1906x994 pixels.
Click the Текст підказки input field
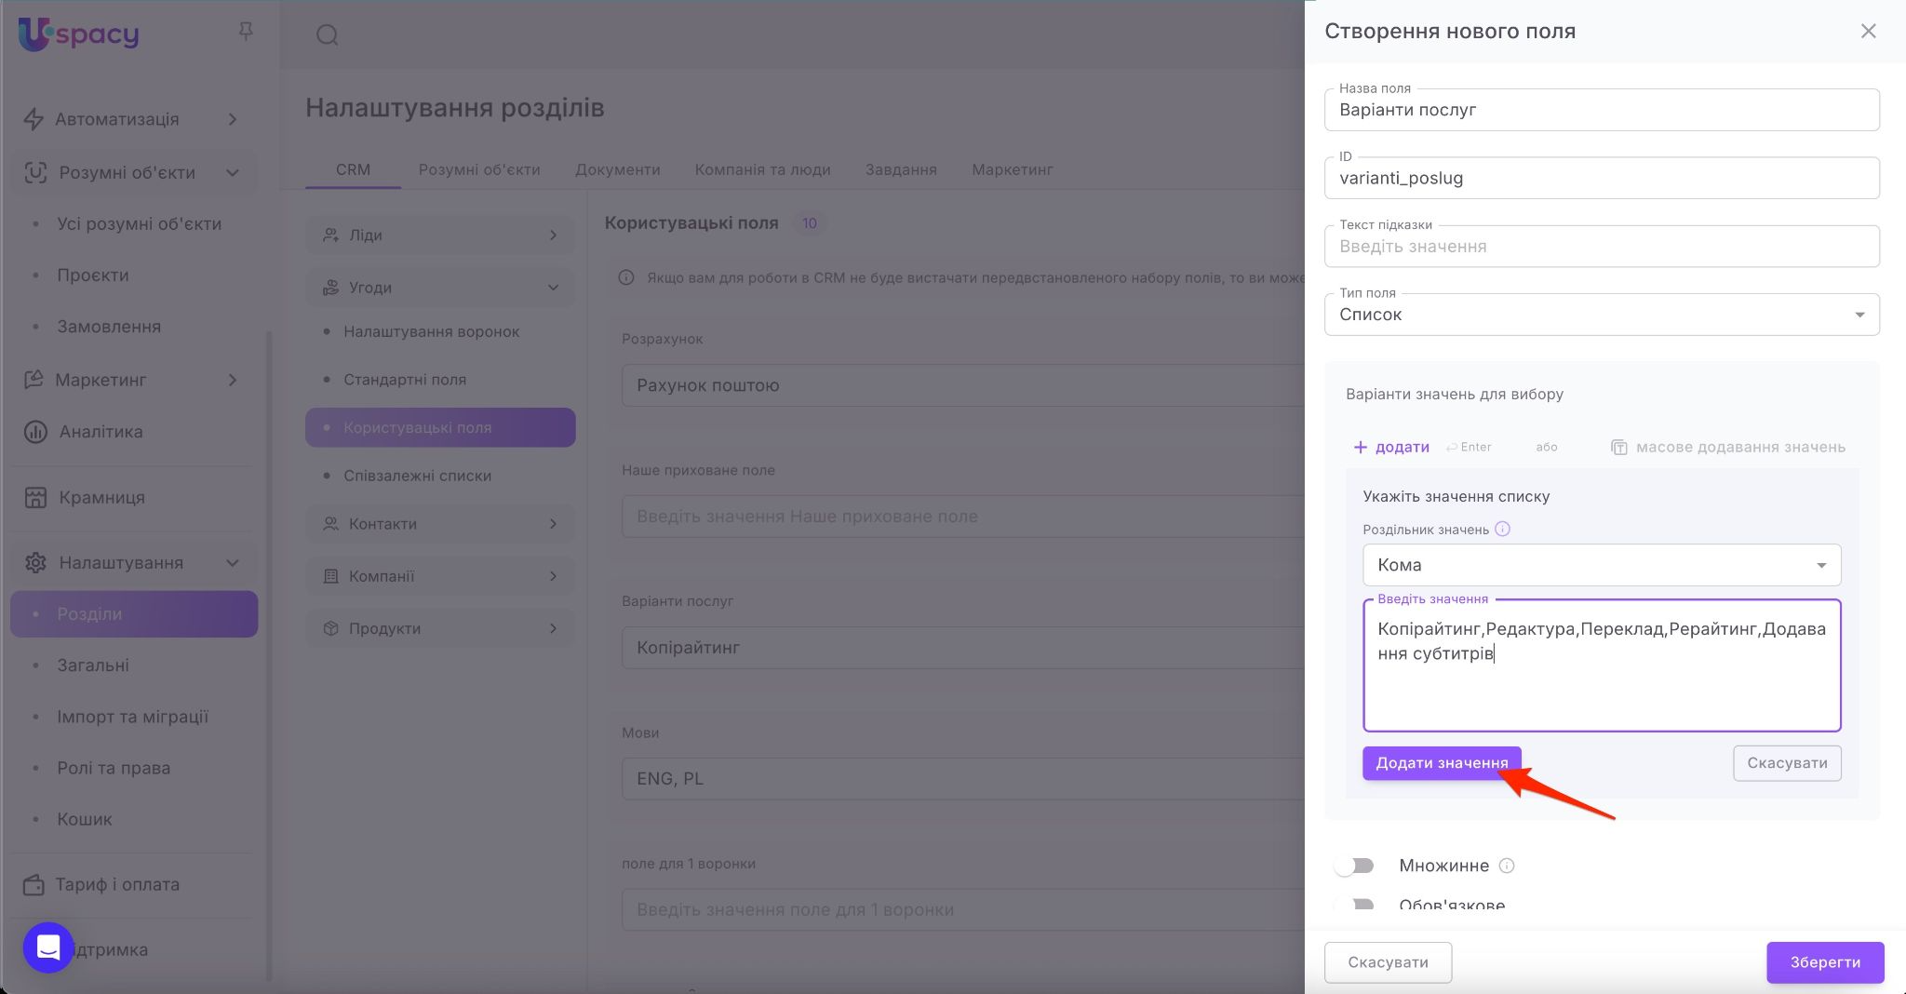[1601, 247]
